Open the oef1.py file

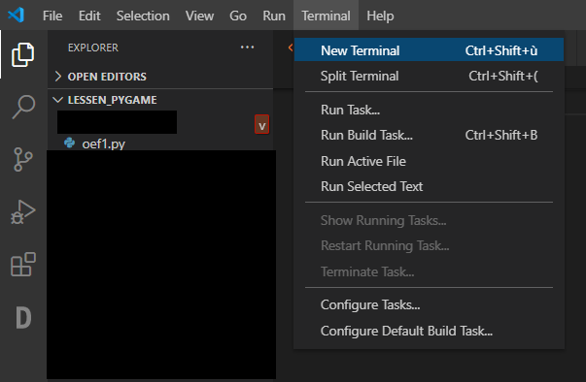tap(103, 143)
